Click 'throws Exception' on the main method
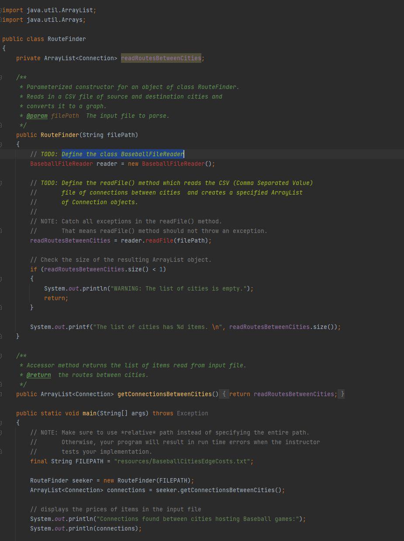Viewport: 404px width, 541px height. click(x=180, y=413)
